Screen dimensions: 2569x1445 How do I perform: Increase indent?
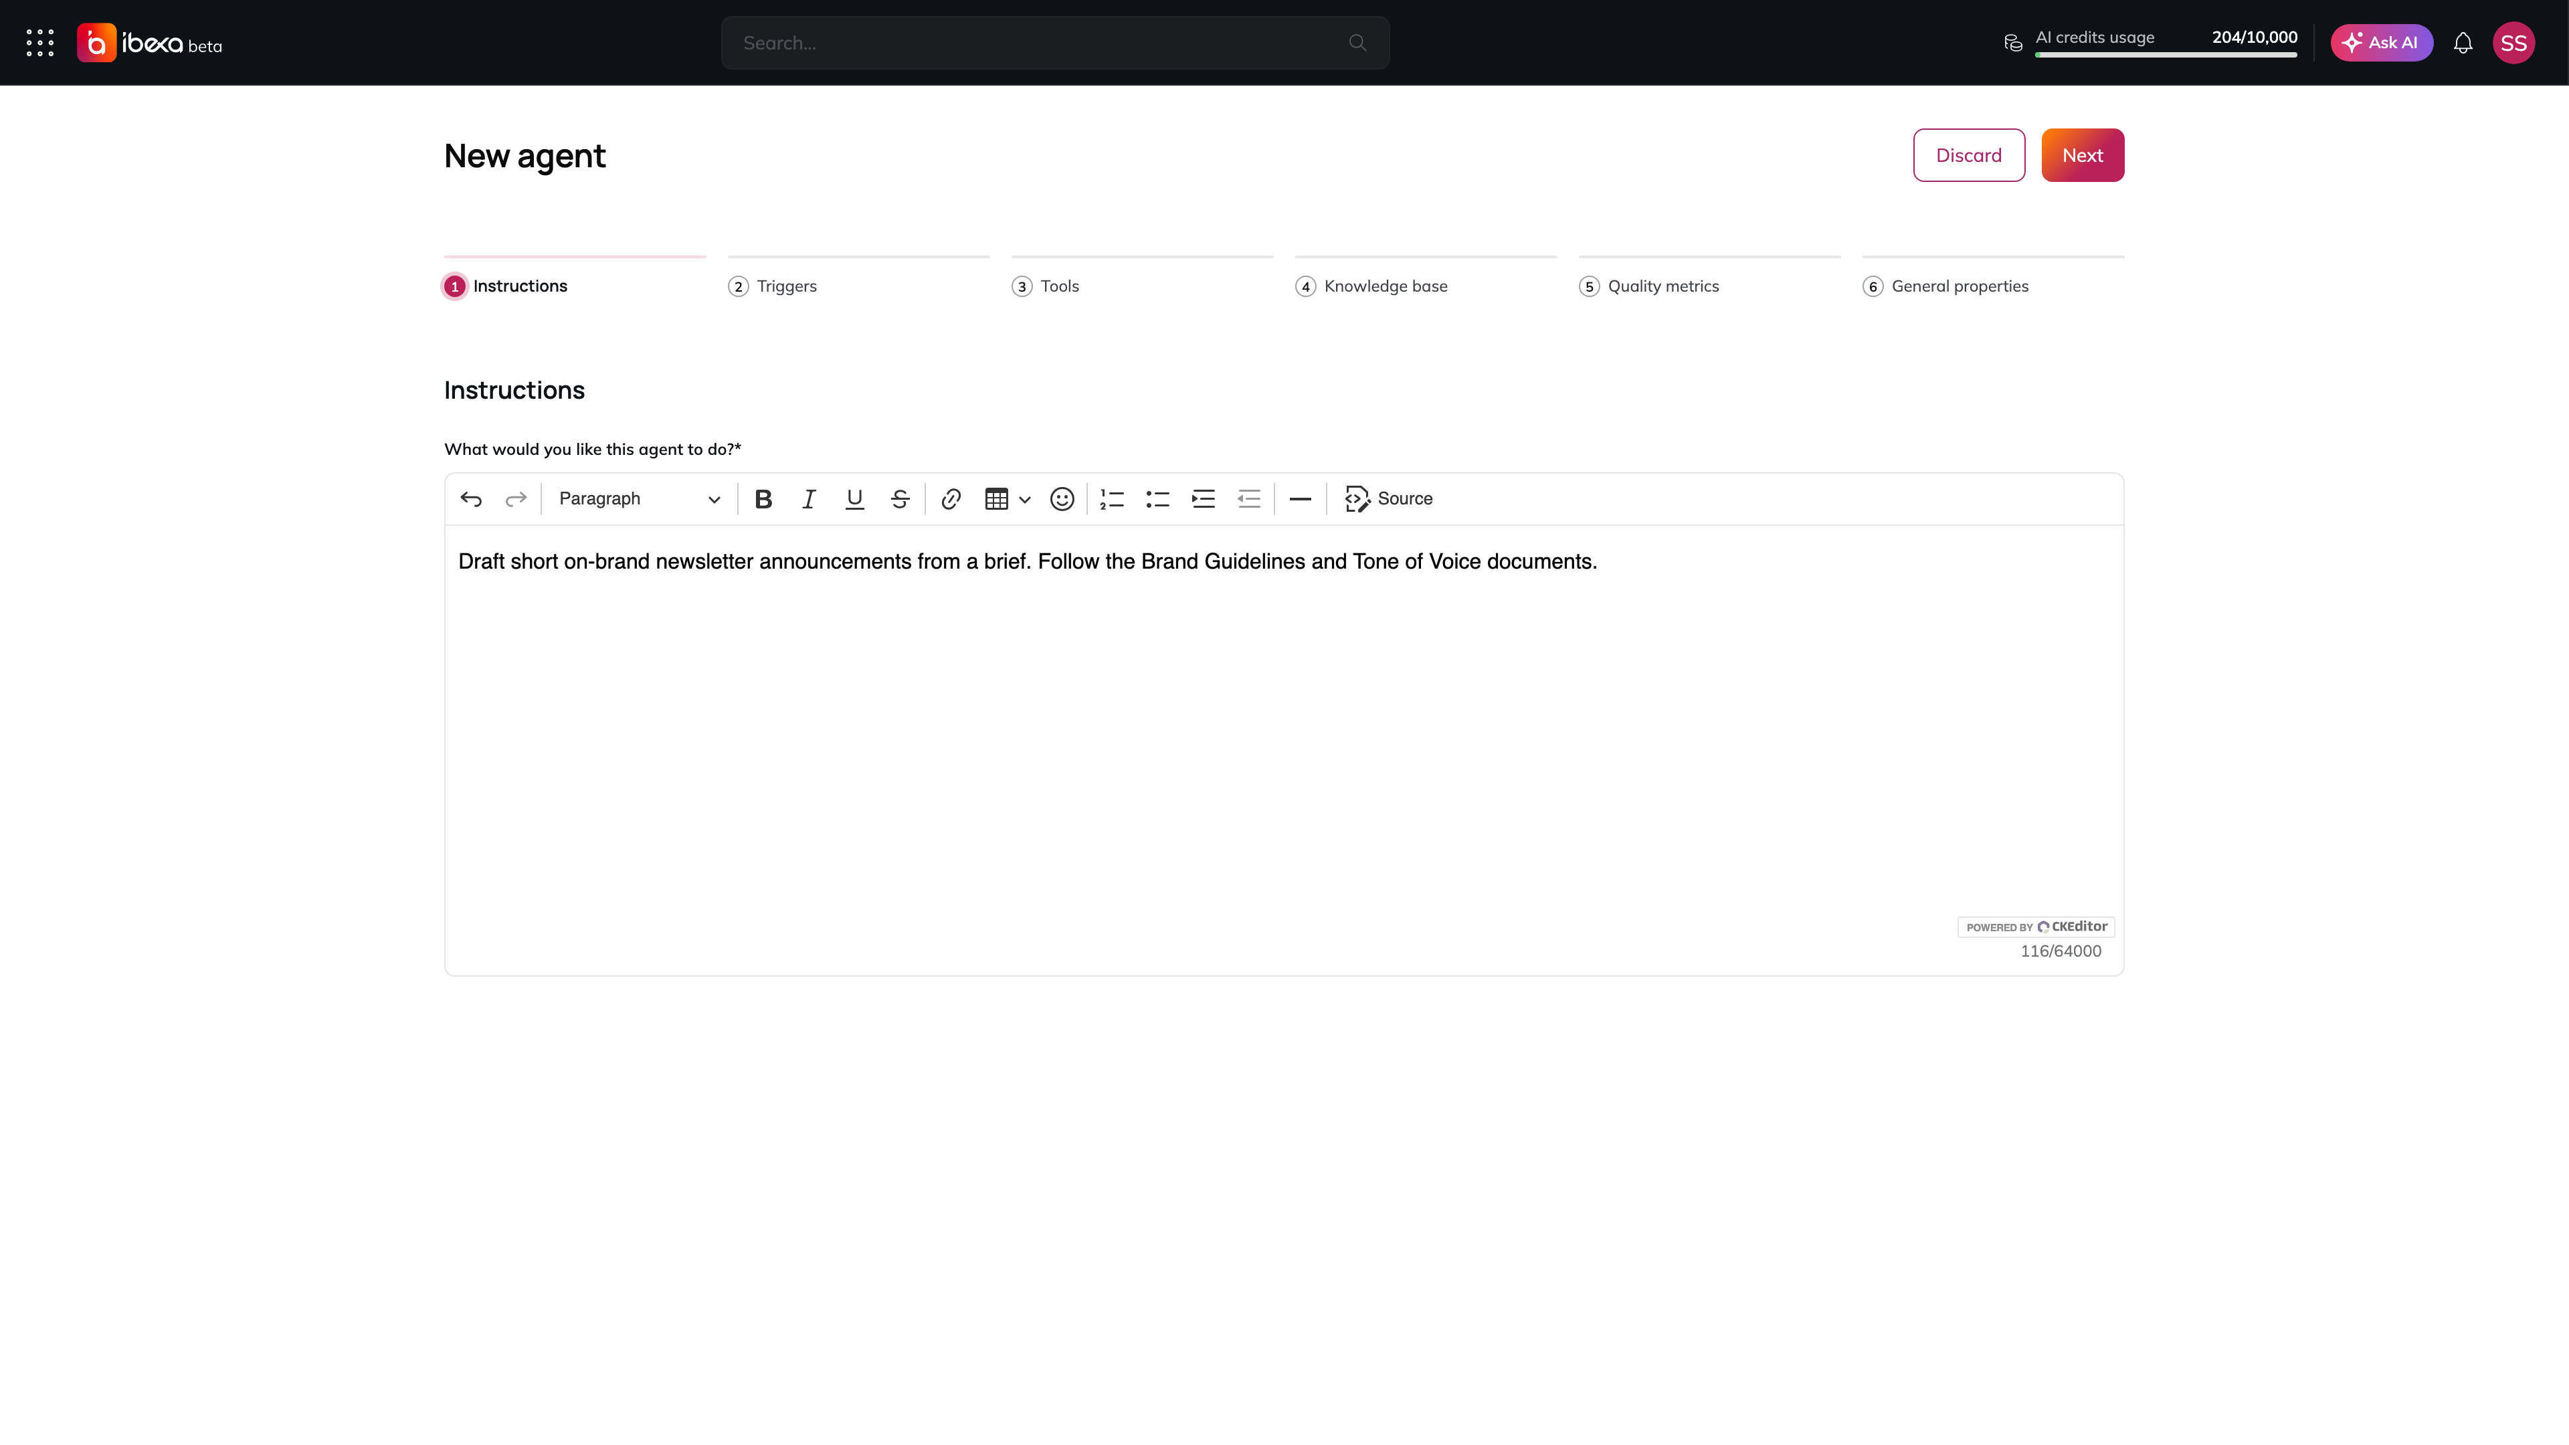[x=1204, y=498]
